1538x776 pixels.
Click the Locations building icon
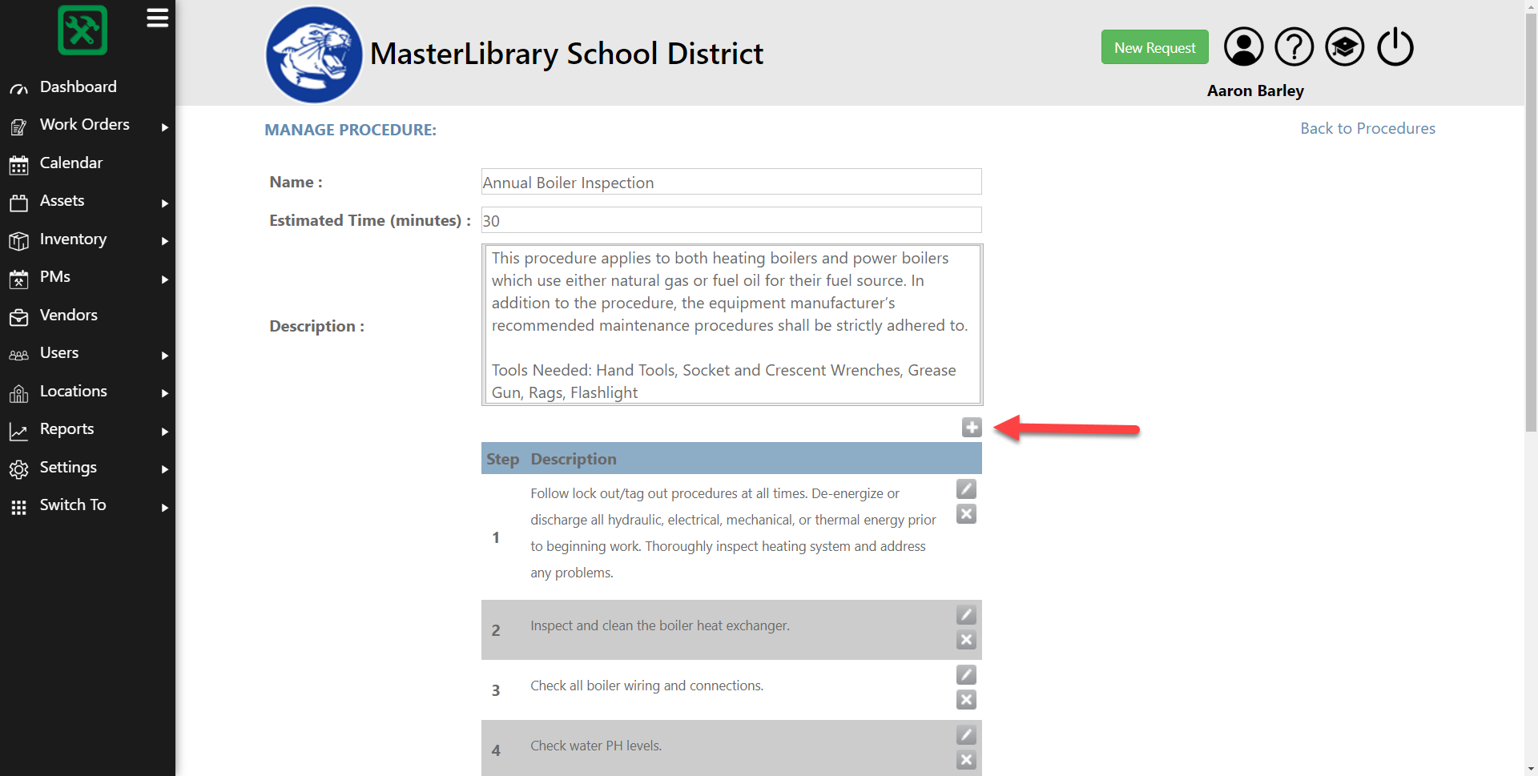coord(18,393)
